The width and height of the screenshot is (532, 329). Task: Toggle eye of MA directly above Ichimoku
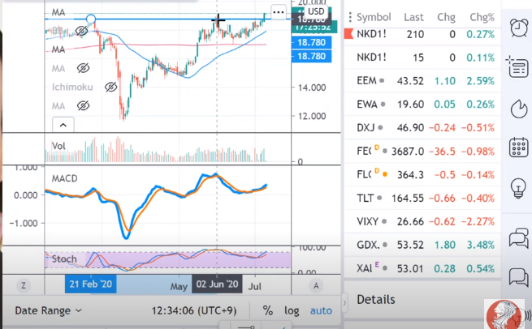83,68
